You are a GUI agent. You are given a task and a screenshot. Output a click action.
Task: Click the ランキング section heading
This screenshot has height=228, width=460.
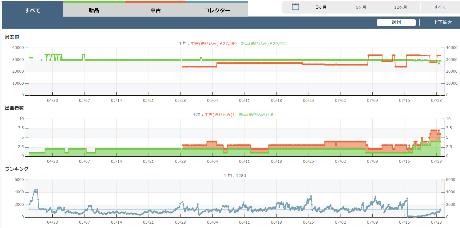[x=17, y=169]
